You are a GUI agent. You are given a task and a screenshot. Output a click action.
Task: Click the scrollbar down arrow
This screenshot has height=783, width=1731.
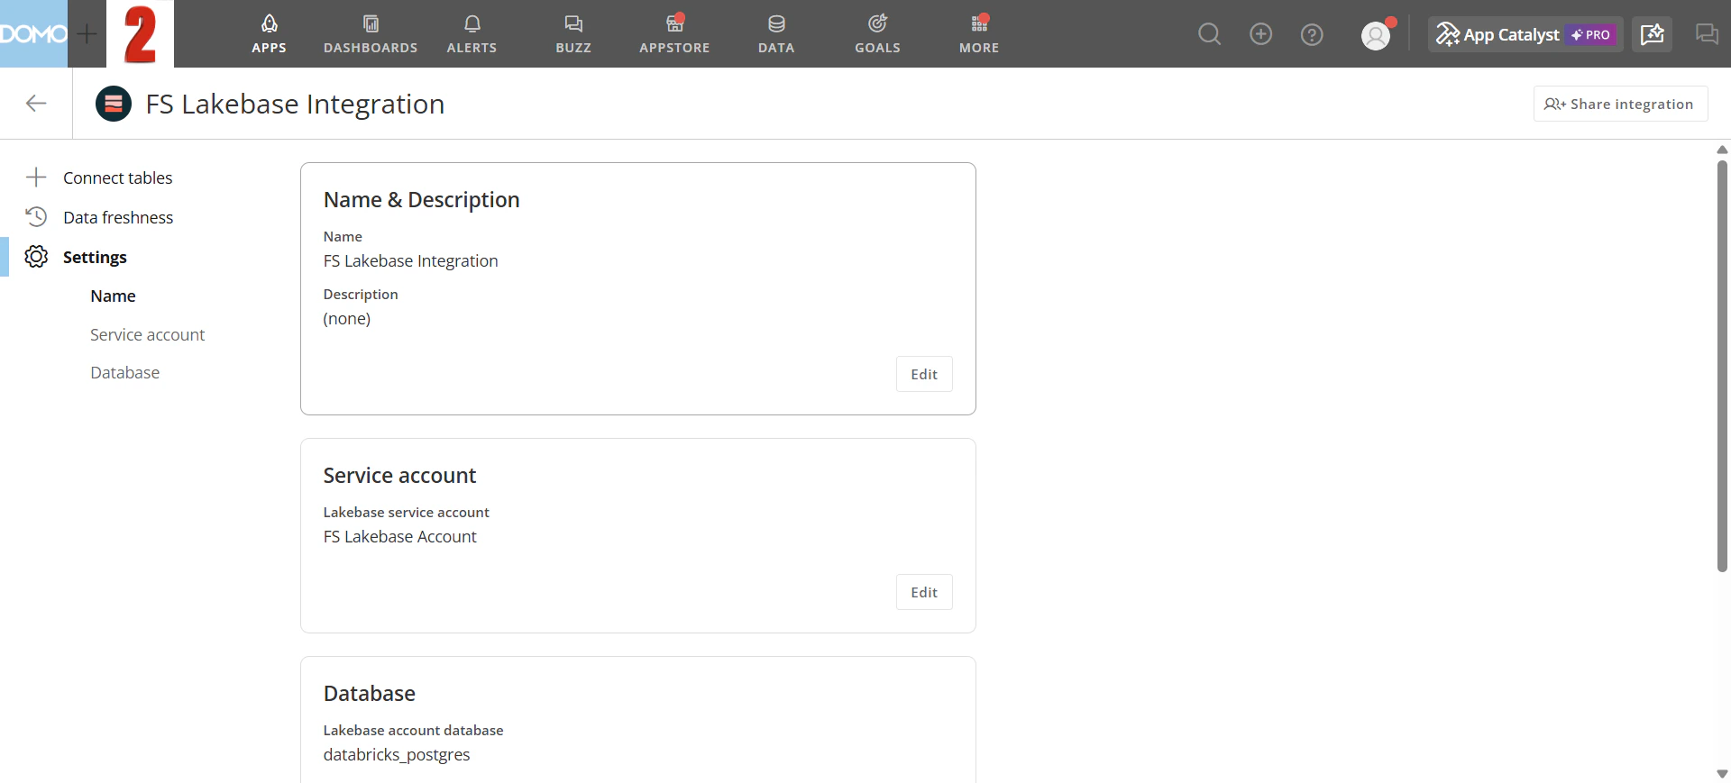pos(1722,774)
